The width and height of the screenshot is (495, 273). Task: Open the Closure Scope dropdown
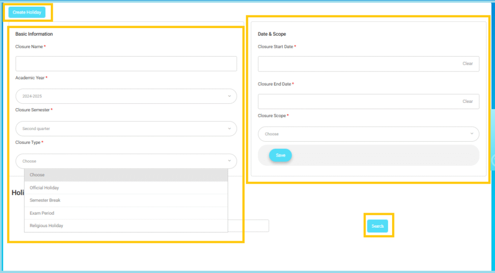[x=368, y=134]
